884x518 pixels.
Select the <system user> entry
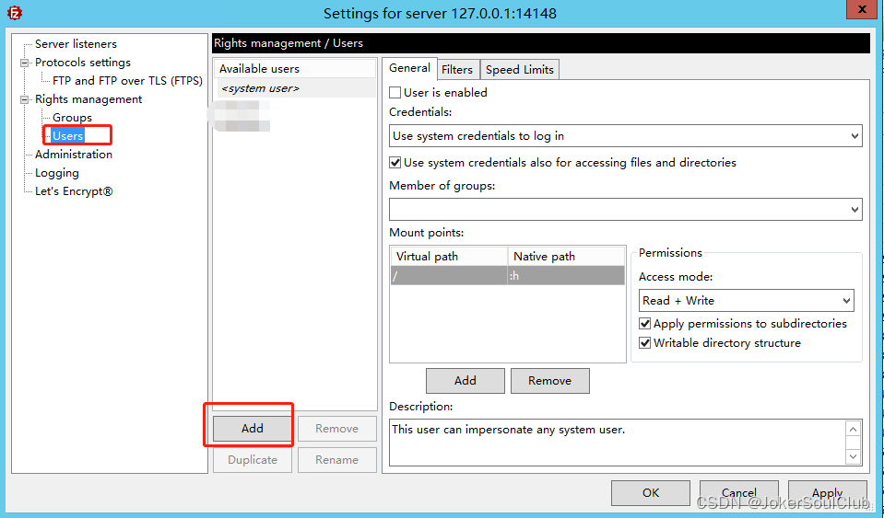[295, 88]
